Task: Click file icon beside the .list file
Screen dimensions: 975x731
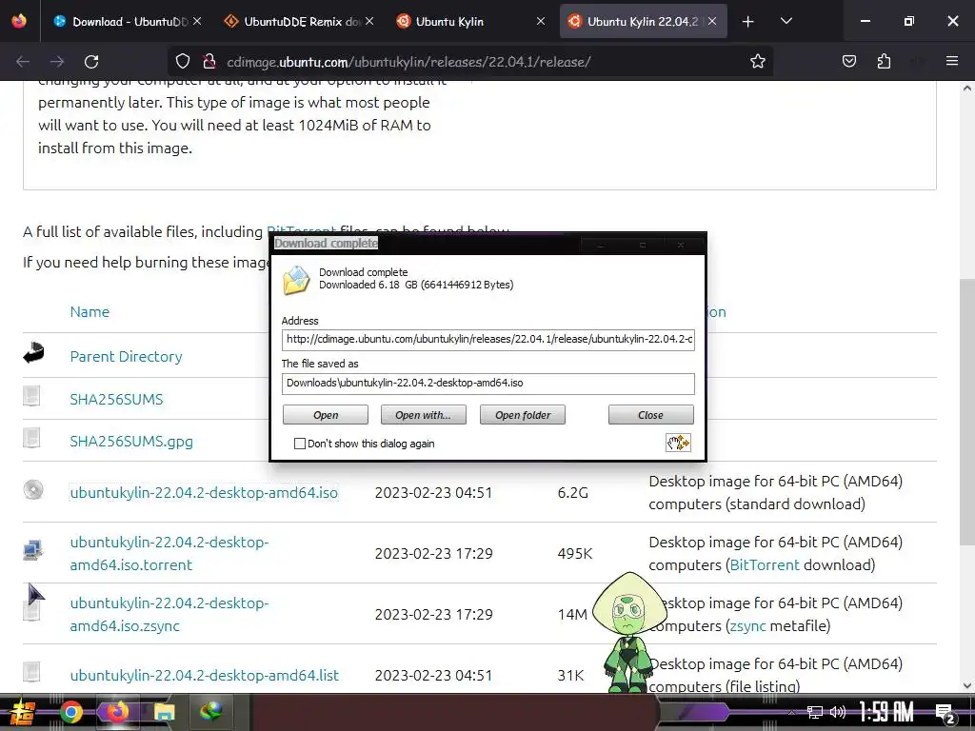Action: pyautogui.click(x=31, y=671)
